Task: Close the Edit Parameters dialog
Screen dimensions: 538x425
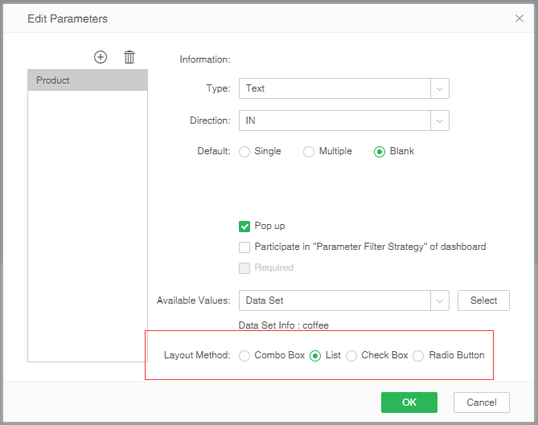Action: tap(520, 18)
